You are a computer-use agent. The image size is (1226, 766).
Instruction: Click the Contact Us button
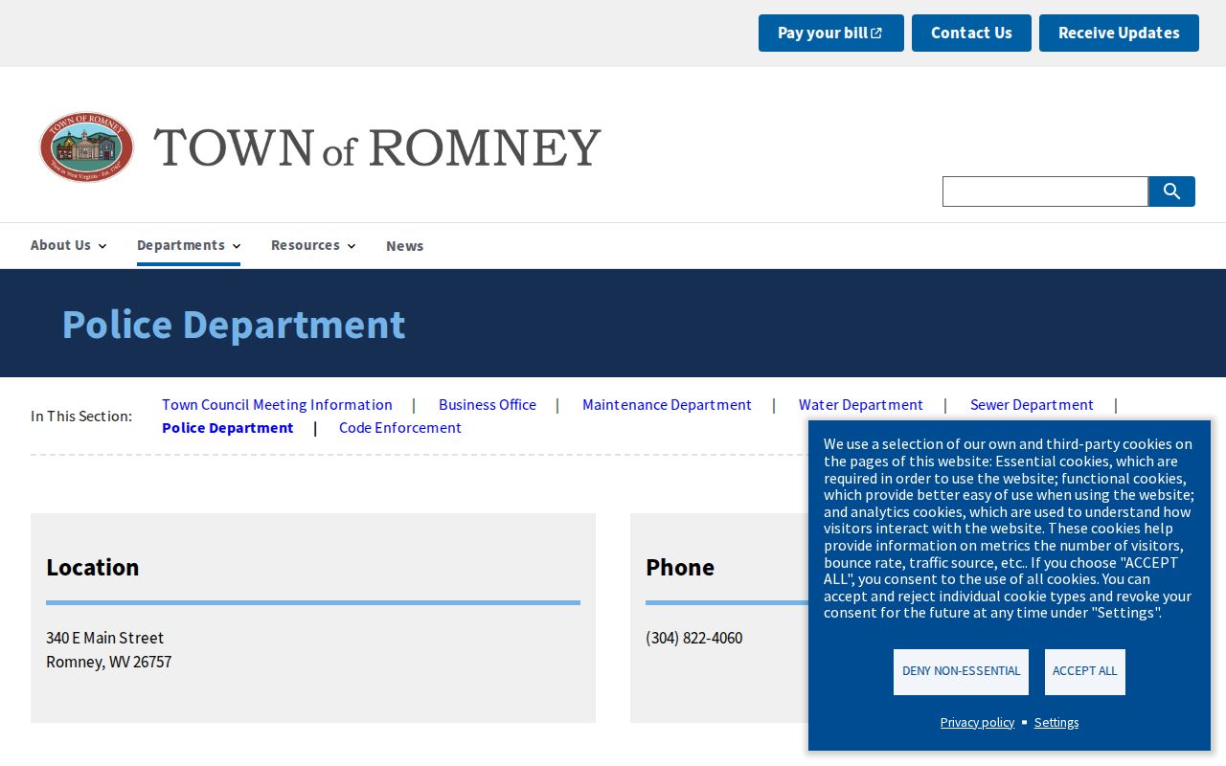[x=971, y=33]
